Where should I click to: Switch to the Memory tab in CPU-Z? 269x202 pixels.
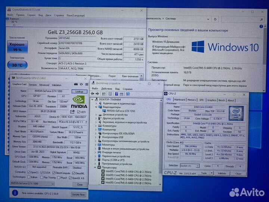pyautogui.click(x=192, y=100)
